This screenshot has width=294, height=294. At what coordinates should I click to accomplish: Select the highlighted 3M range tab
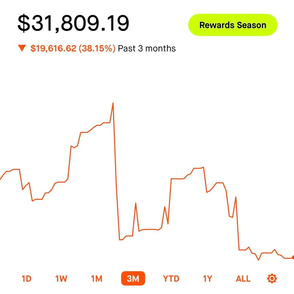[x=133, y=279]
